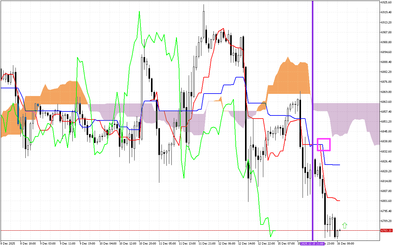
Task: Click the 6857.40 price axis label
Action: (386, 112)
